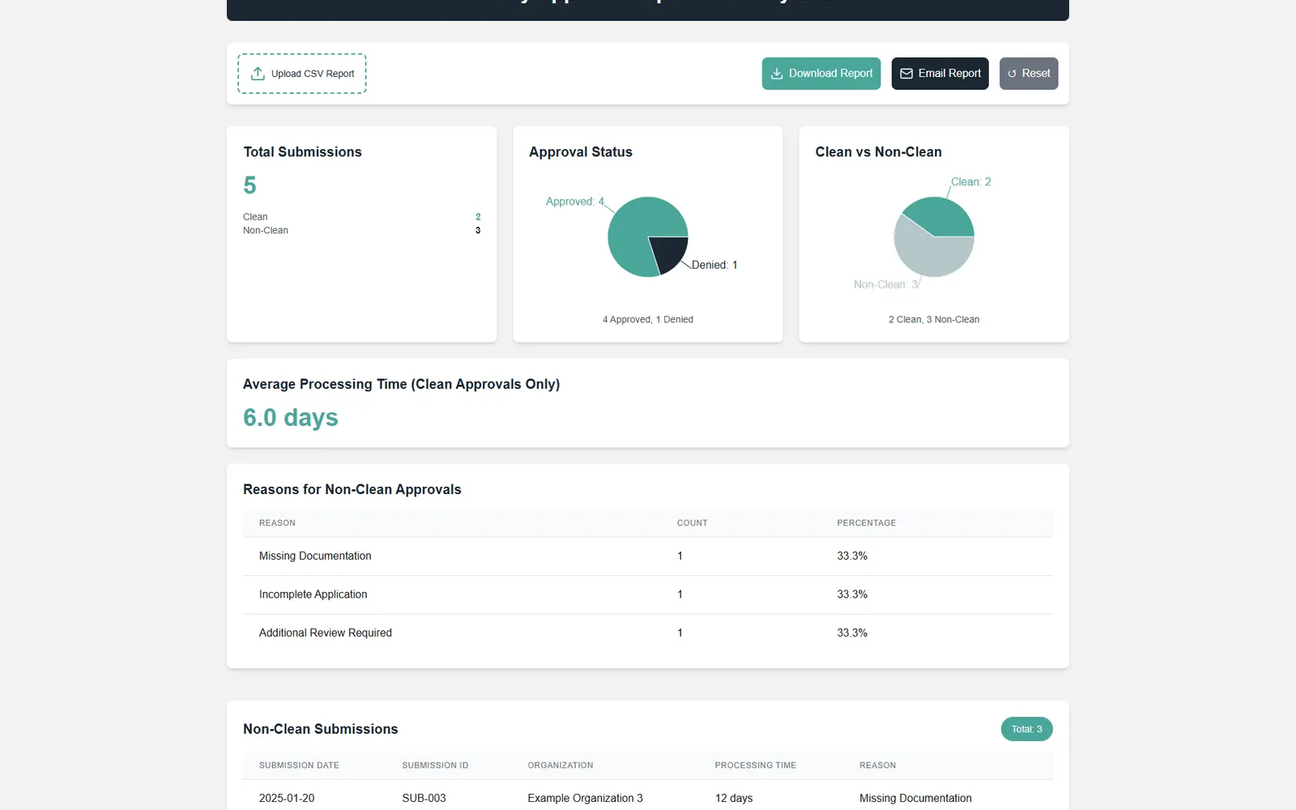Click the '2 Clean, 3 Non-Clean' caption

934,320
